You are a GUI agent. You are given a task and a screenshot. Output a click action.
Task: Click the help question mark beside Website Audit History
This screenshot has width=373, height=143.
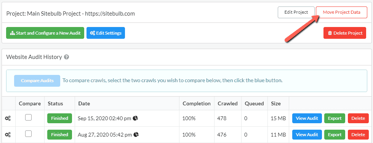pyautogui.click(x=67, y=57)
